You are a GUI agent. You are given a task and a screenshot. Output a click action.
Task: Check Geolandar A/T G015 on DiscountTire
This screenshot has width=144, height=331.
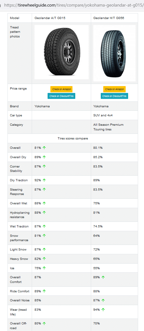tap(62, 96)
